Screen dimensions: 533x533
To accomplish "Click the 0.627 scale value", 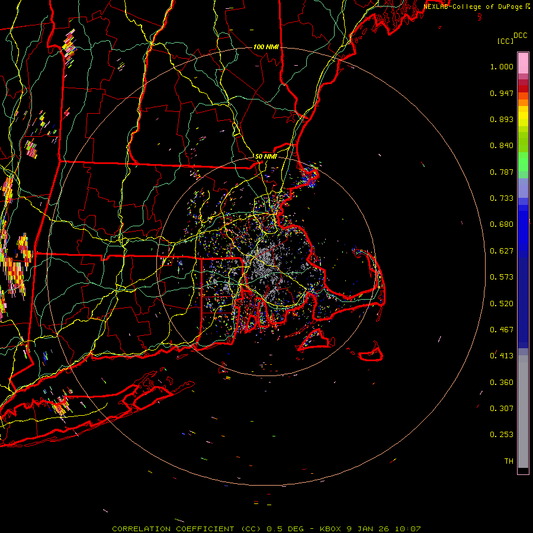I will coord(502,251).
